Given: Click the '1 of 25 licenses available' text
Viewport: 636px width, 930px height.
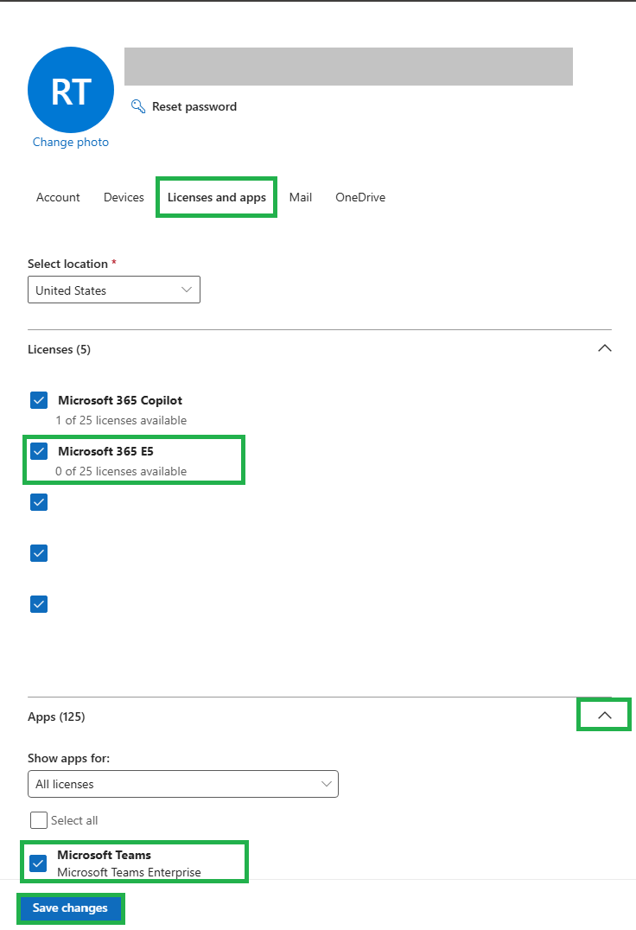Looking at the screenshot, I should click(121, 421).
